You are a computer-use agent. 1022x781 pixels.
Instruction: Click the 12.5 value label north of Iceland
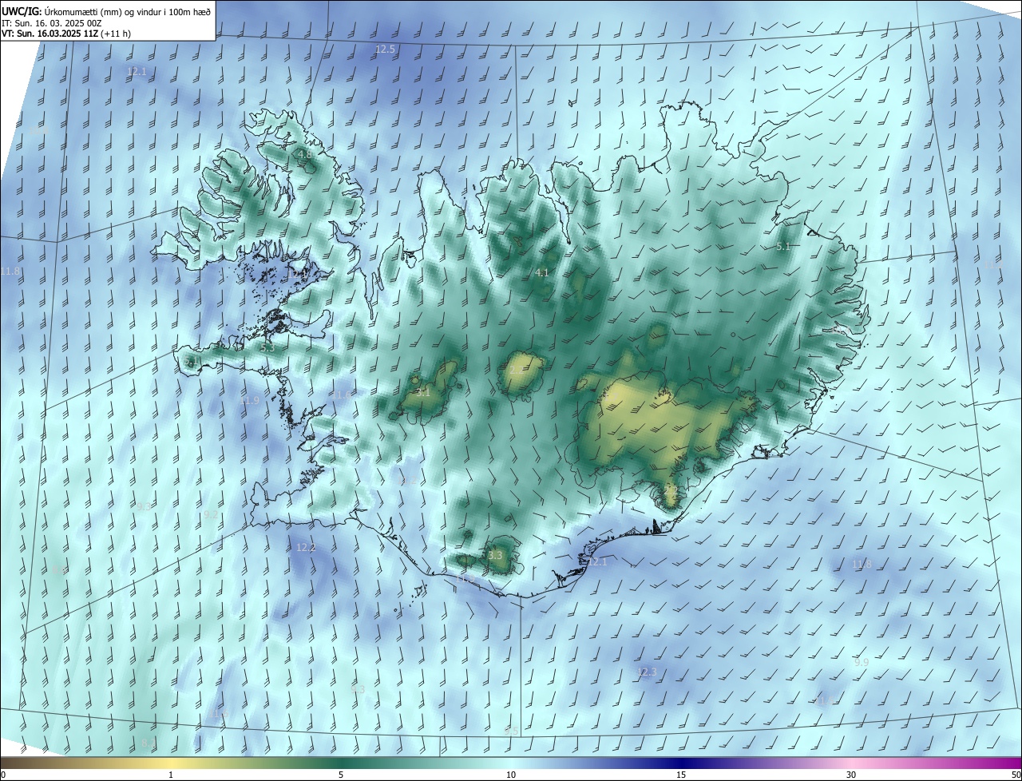(x=386, y=50)
